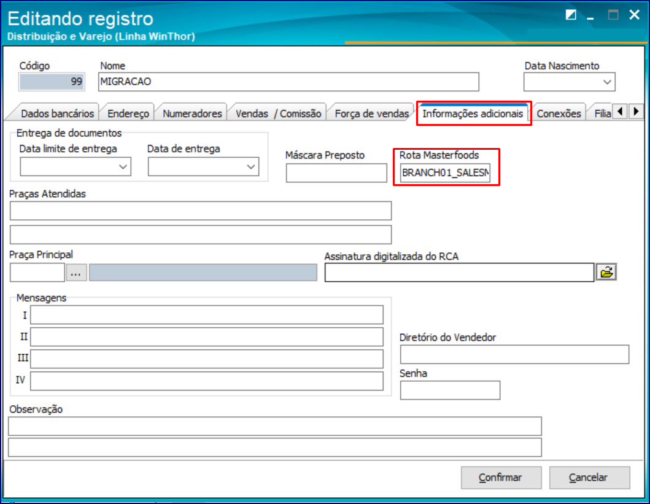
Task: Focus the Nome field containing MIGRACAO
Action: coord(288,82)
